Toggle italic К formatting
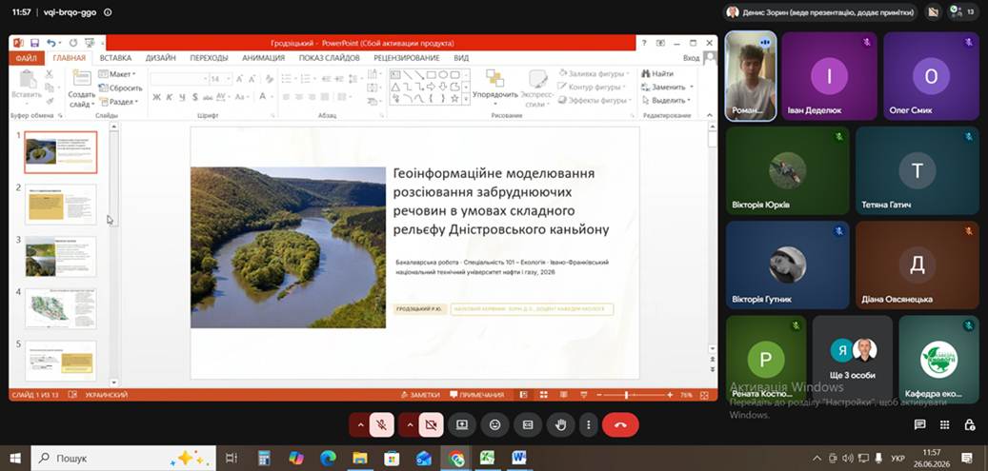The width and height of the screenshot is (988, 471). 170,97
